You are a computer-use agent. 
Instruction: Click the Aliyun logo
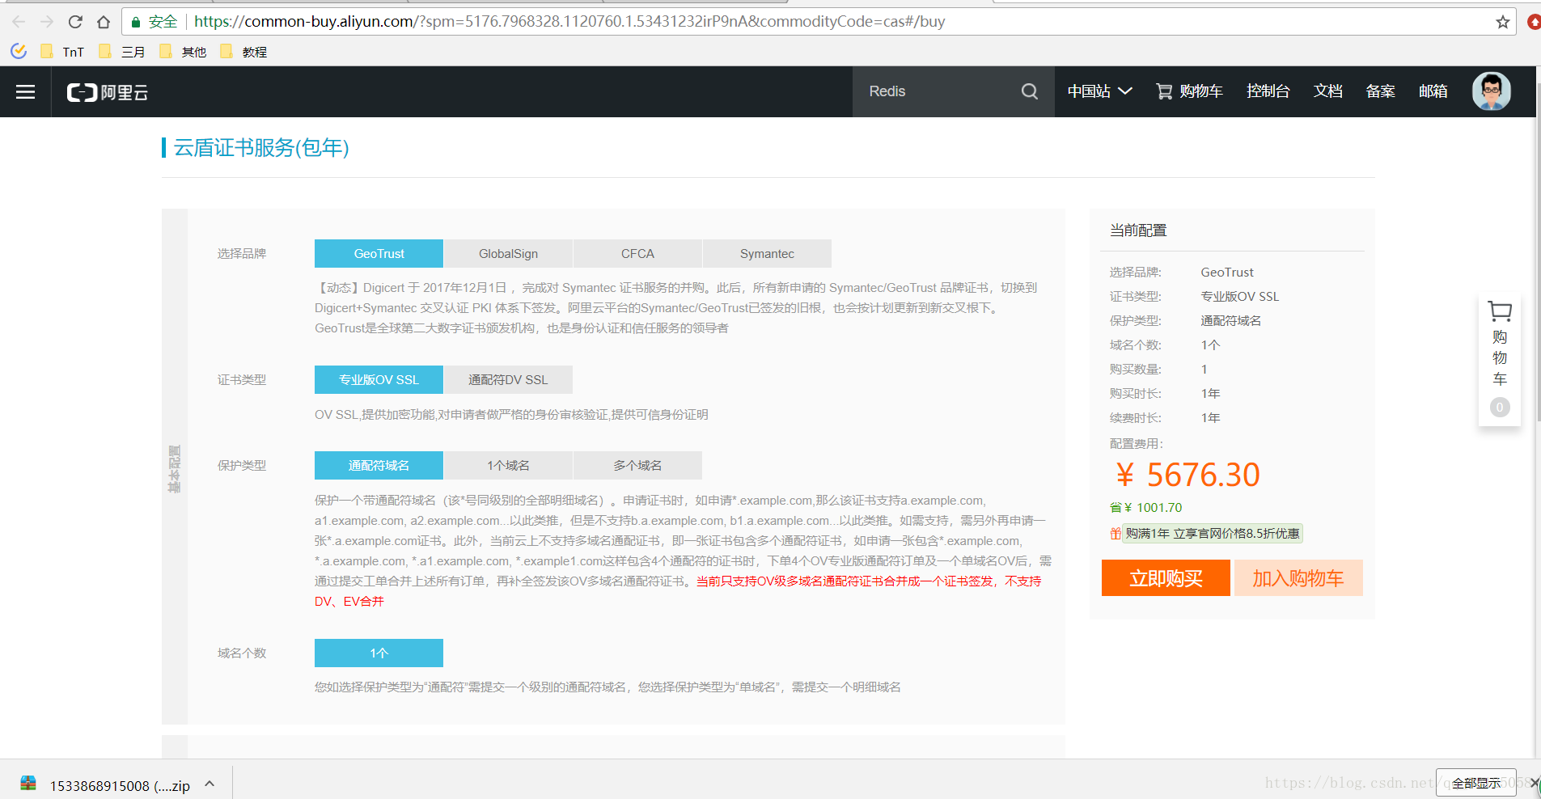(x=107, y=92)
